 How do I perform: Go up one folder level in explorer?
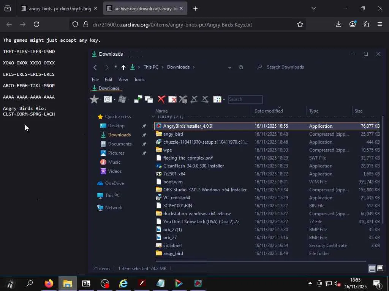point(123,67)
